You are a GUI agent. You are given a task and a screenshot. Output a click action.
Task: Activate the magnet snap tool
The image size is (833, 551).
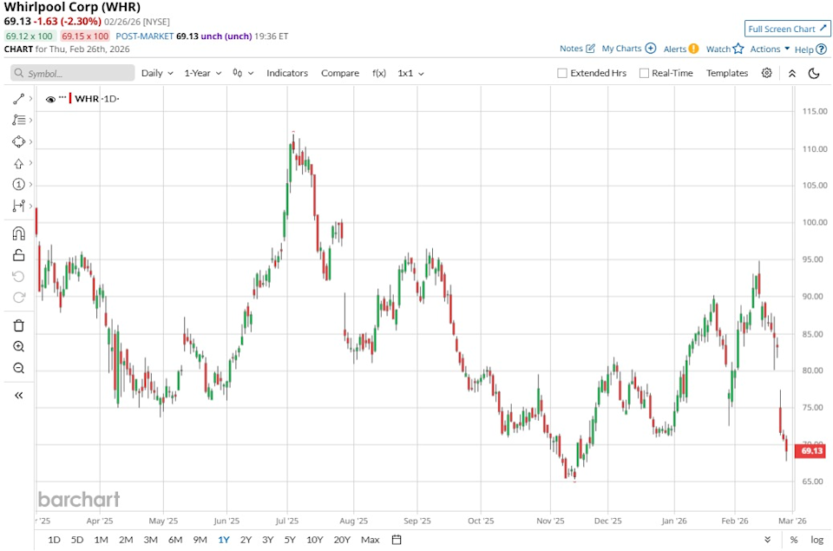(x=18, y=233)
